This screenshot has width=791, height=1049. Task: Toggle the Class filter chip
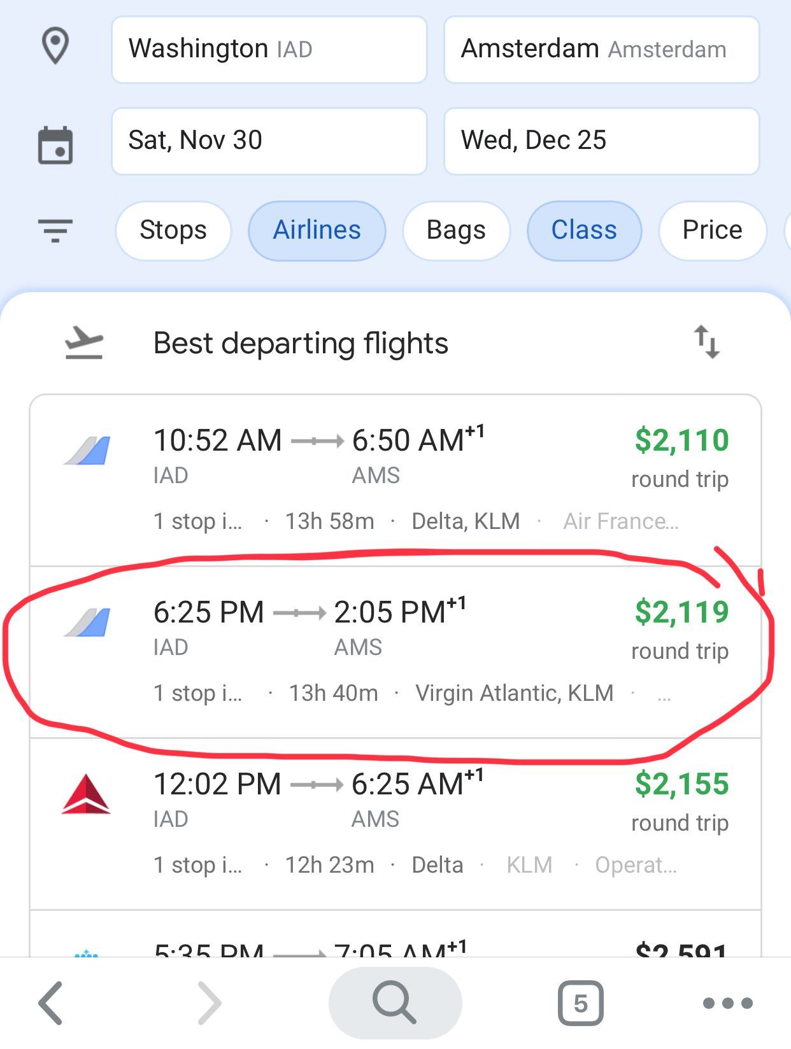tap(584, 230)
